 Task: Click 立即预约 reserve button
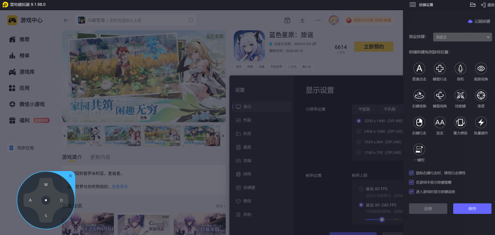click(373, 47)
